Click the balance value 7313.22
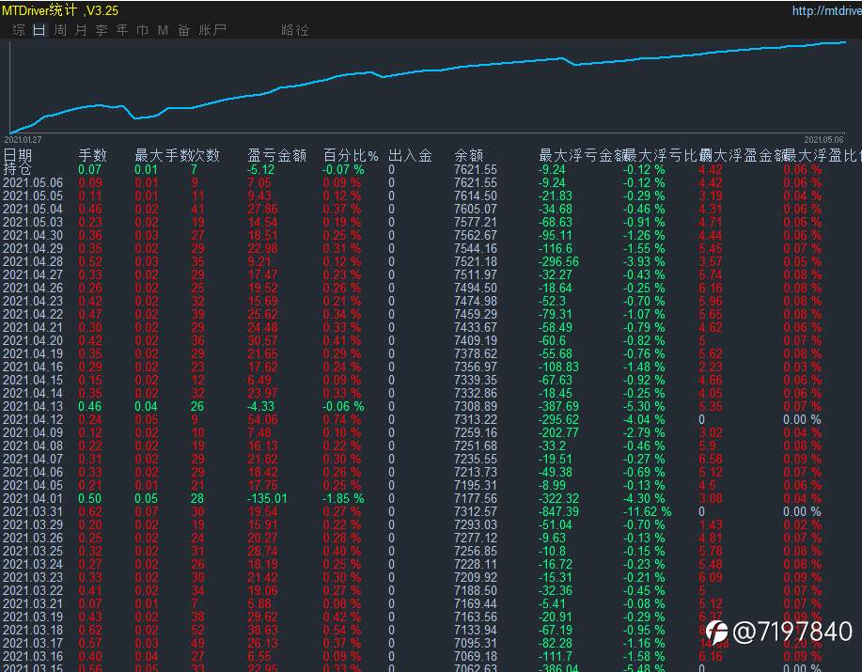The height and width of the screenshot is (672, 862). (x=476, y=420)
